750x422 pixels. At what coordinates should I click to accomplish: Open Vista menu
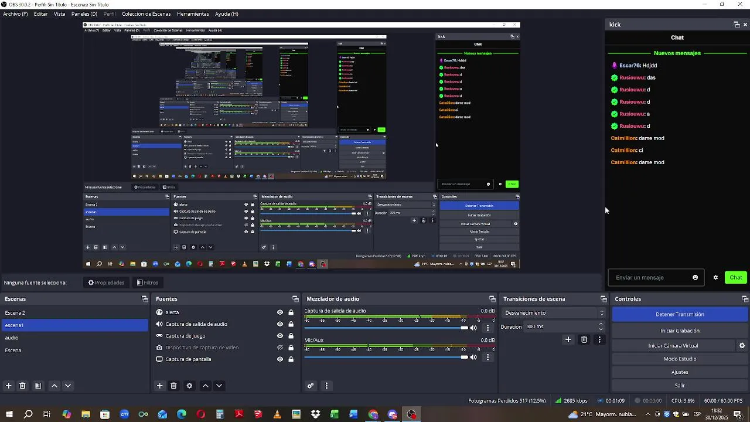tap(59, 13)
